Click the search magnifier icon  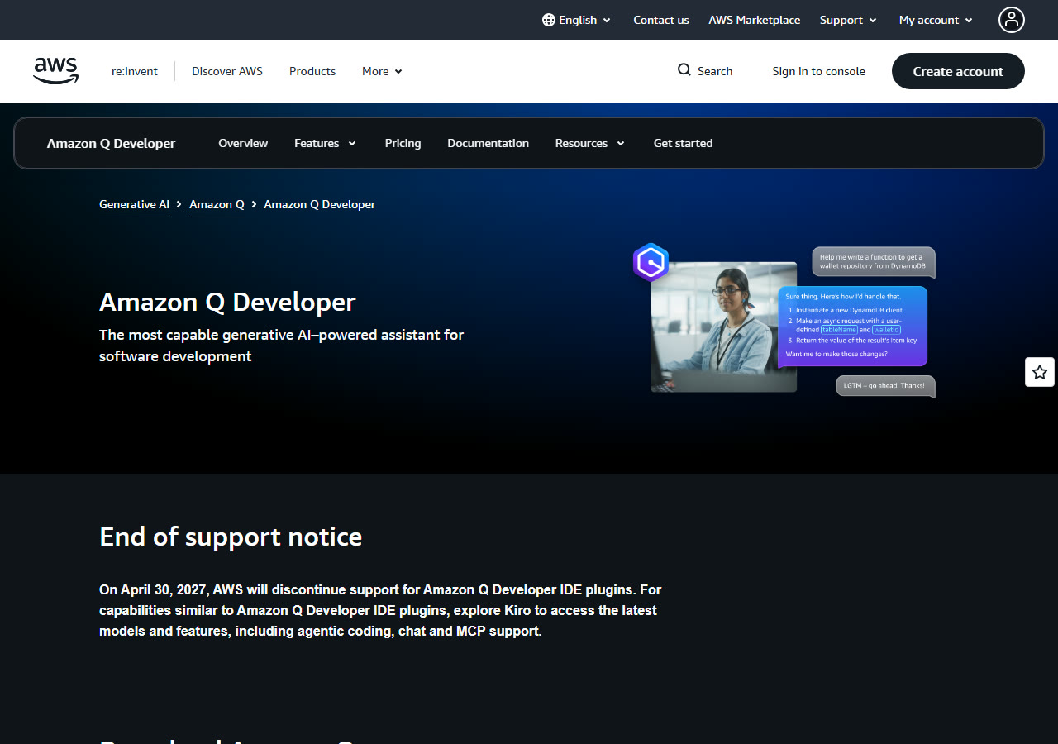click(x=684, y=70)
